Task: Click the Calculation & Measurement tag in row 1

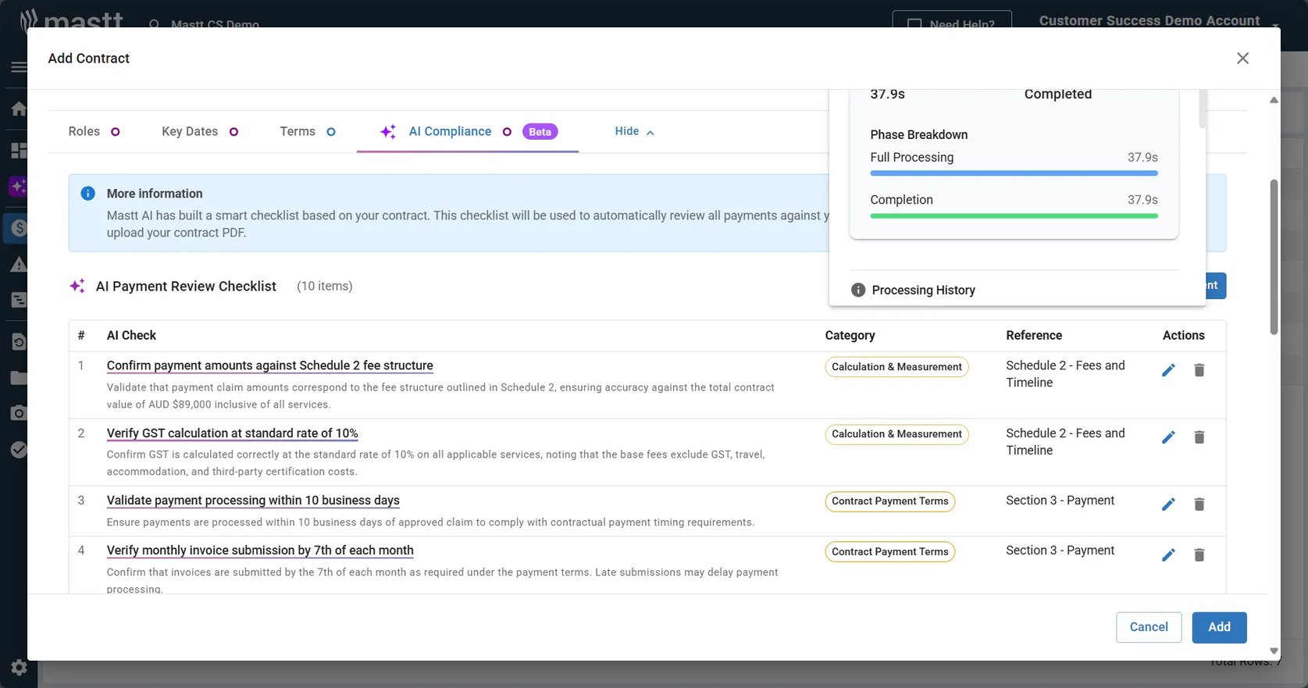Action: (896, 367)
